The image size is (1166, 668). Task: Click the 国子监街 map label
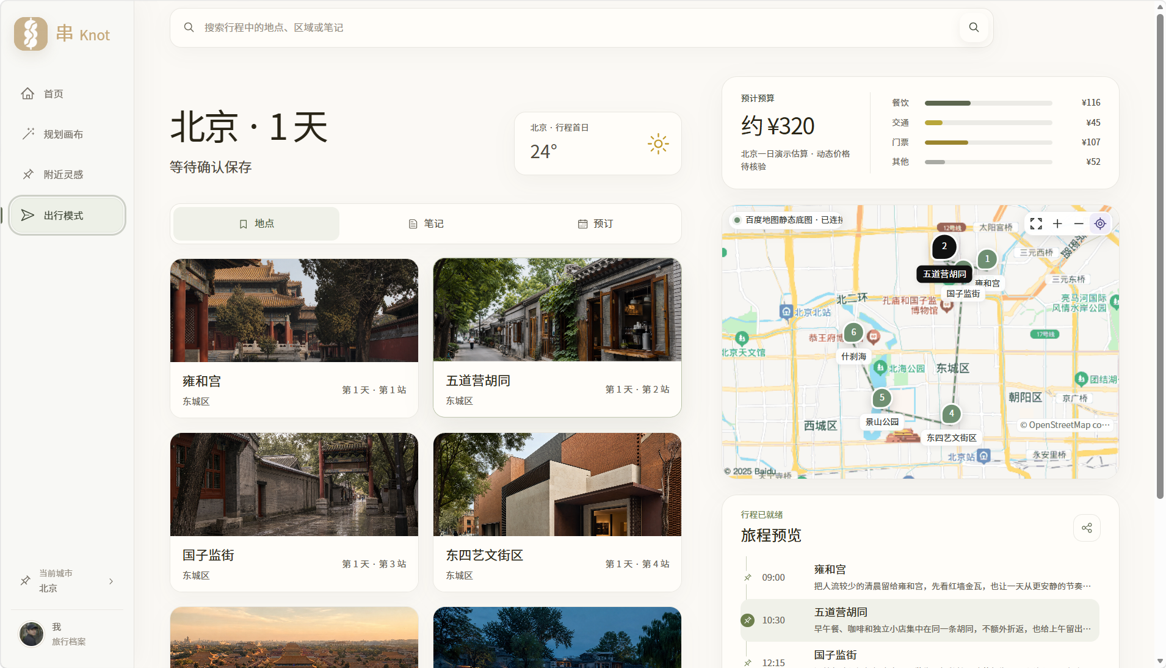coord(963,294)
